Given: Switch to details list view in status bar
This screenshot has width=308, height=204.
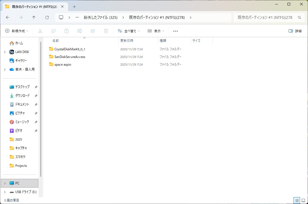Looking at the screenshot, I should tap(297, 200).
